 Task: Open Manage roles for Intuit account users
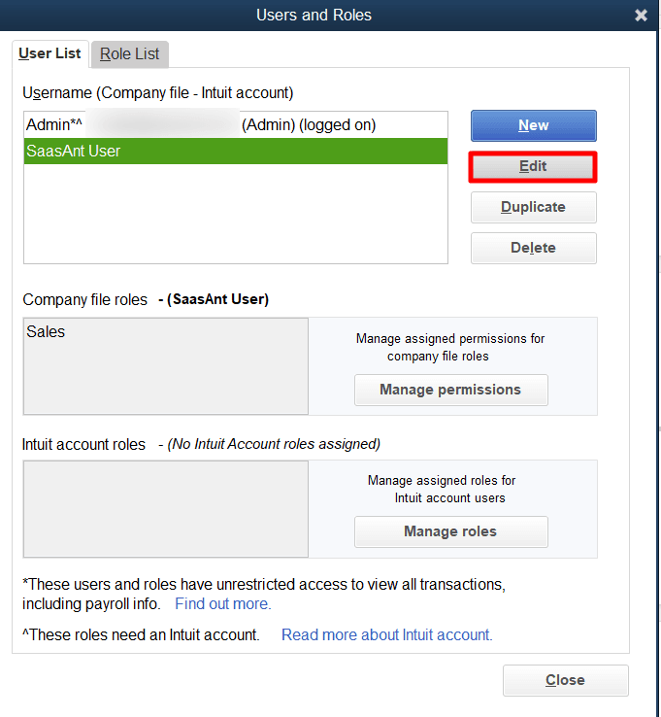click(451, 531)
